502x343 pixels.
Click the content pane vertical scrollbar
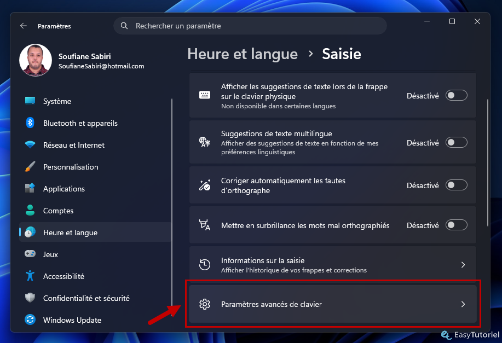(x=488, y=163)
